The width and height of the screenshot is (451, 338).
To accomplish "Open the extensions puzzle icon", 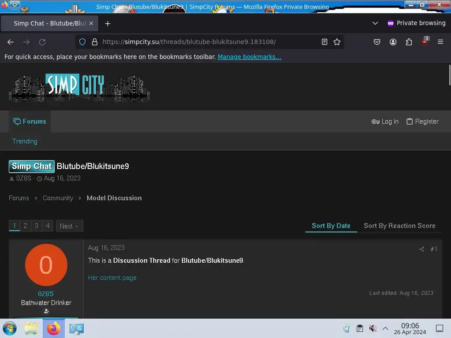I will coord(409,42).
